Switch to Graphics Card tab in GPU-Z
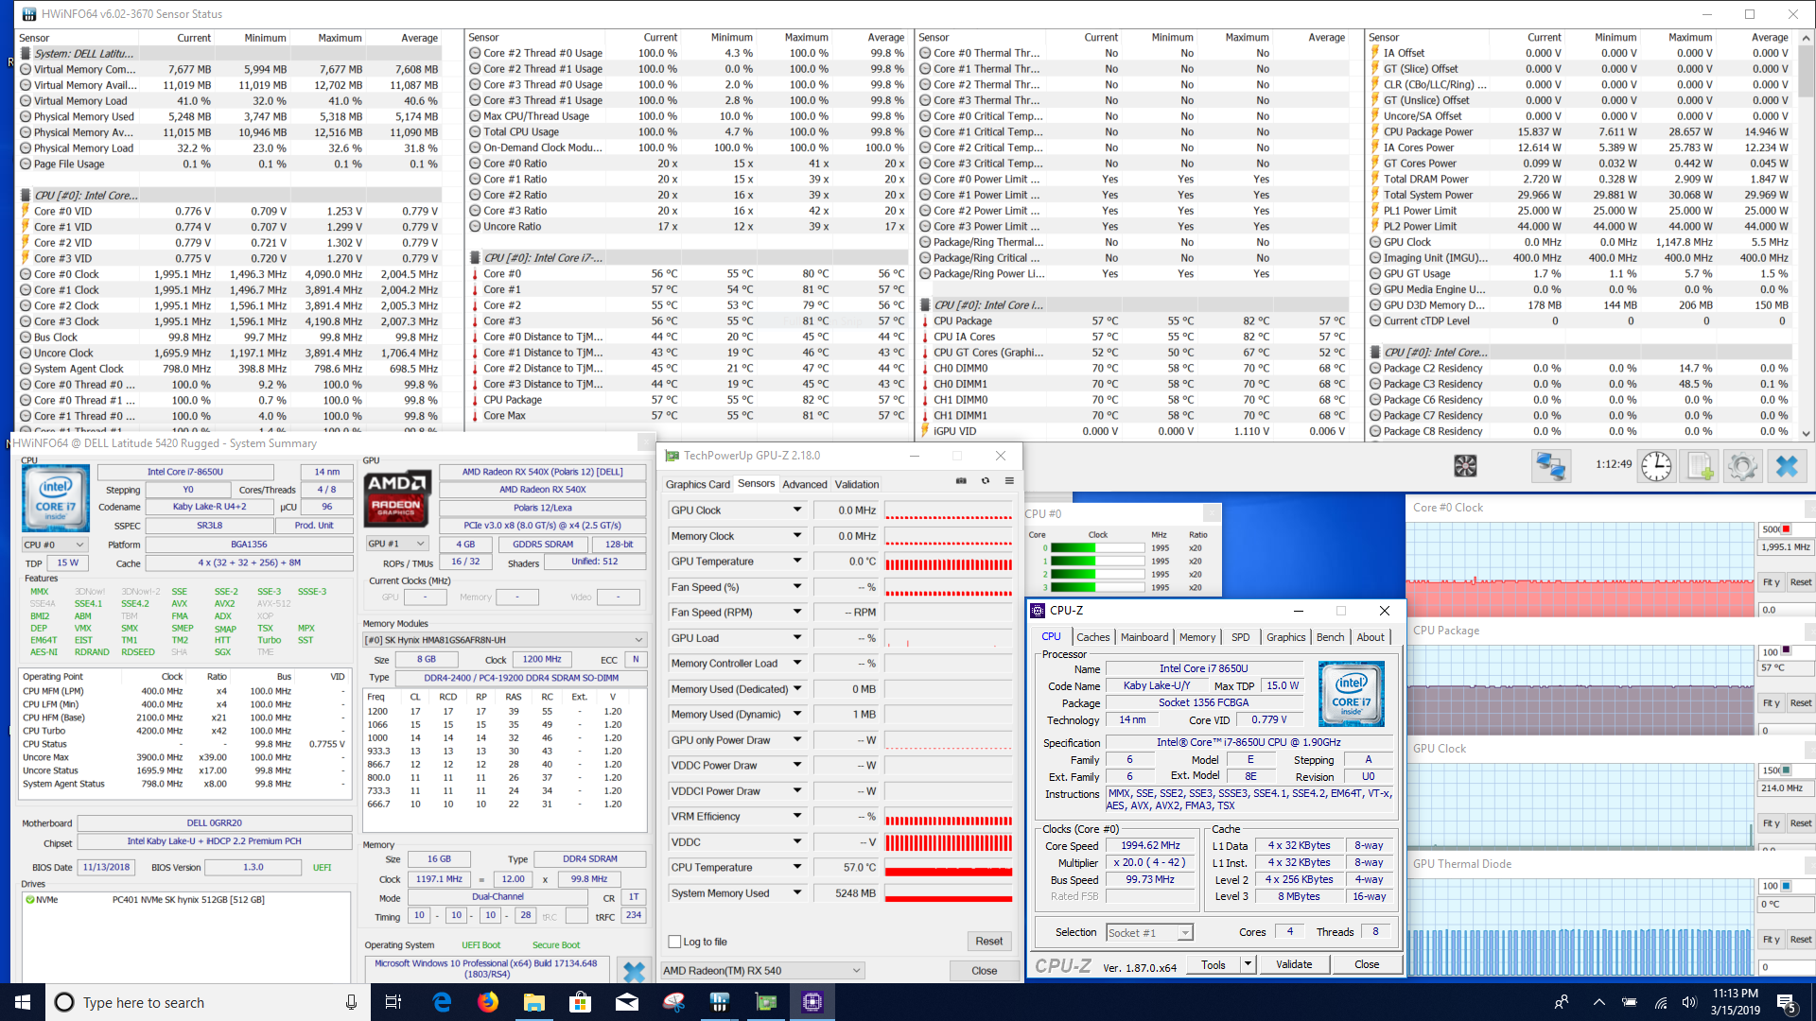The width and height of the screenshot is (1816, 1021). tap(698, 484)
